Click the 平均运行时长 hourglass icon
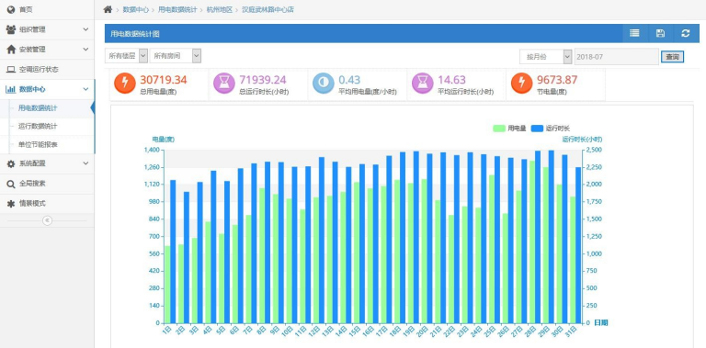This screenshot has height=348, width=706. pos(422,84)
